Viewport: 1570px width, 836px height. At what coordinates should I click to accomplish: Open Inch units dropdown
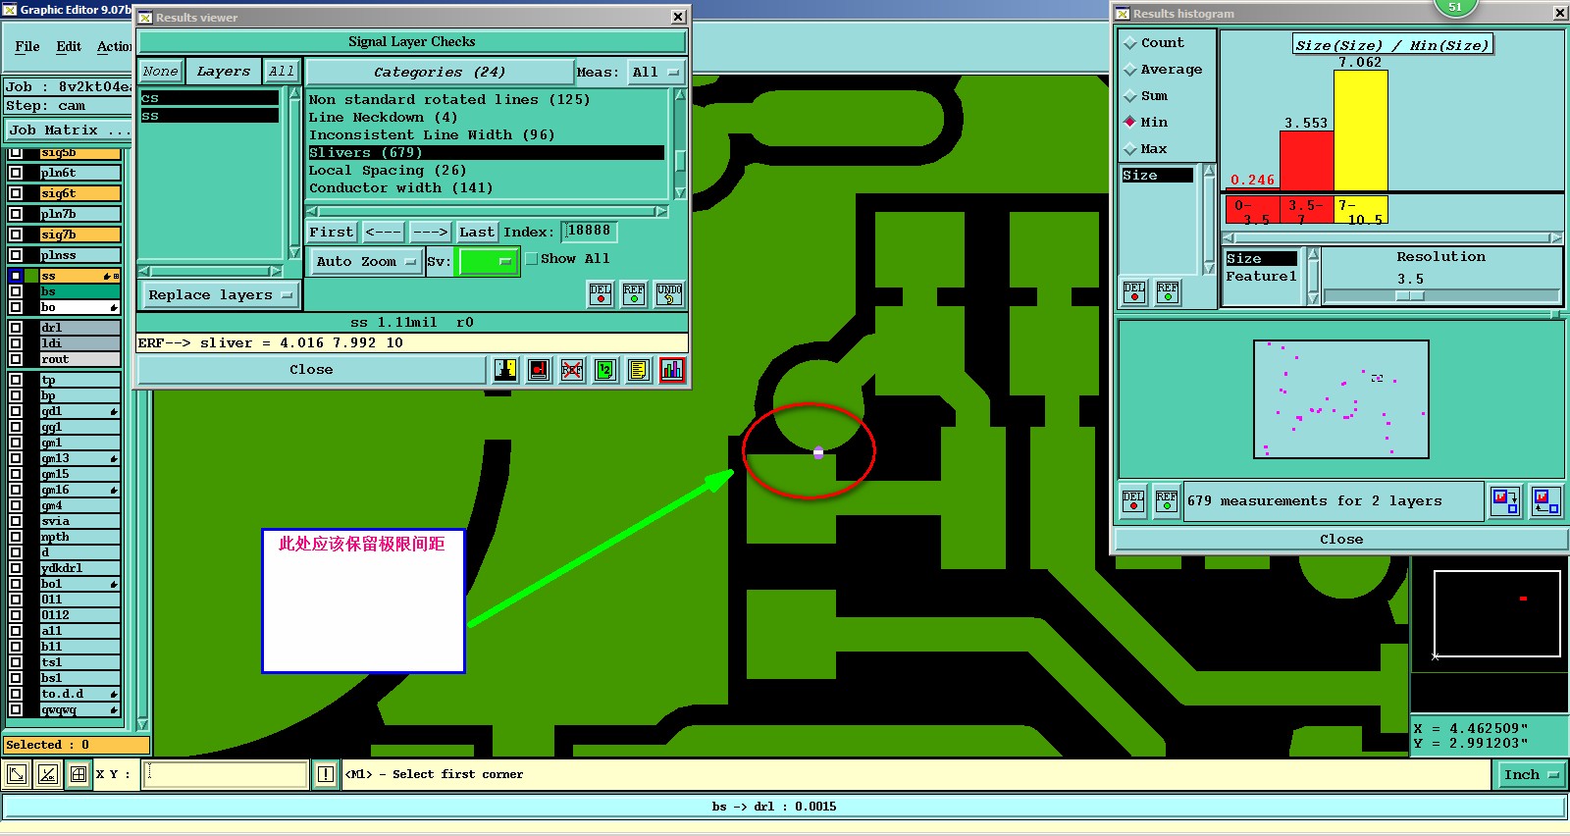point(1531,775)
